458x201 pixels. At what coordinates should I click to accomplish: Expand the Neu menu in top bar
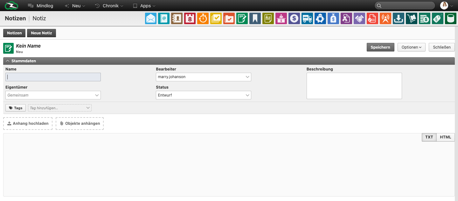tap(75, 6)
